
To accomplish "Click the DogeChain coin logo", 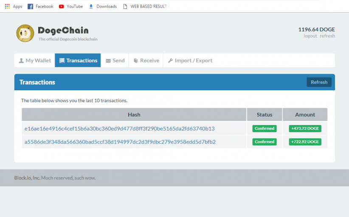I will (x=25, y=33).
